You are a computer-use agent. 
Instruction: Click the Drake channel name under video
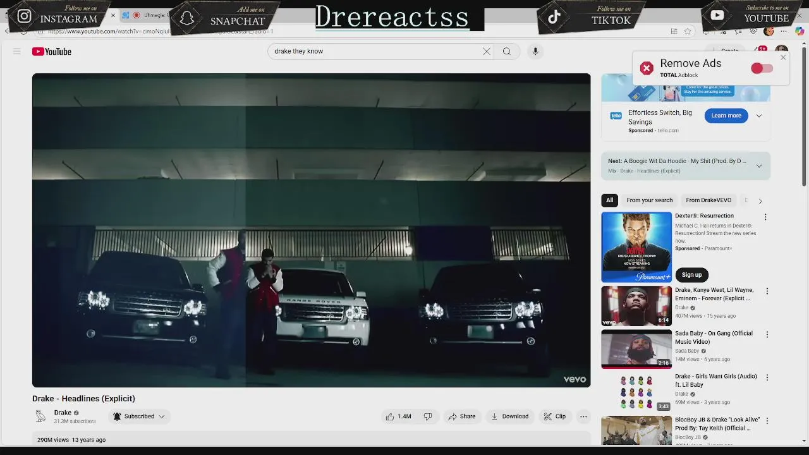click(63, 413)
